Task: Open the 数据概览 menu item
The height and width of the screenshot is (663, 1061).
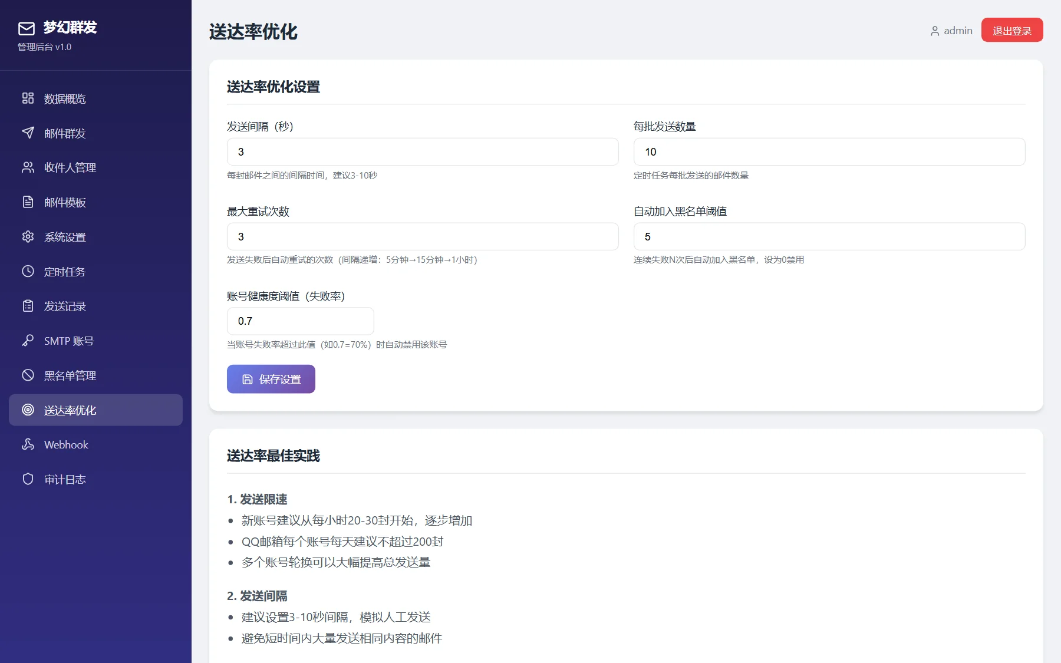Action: [x=95, y=98]
